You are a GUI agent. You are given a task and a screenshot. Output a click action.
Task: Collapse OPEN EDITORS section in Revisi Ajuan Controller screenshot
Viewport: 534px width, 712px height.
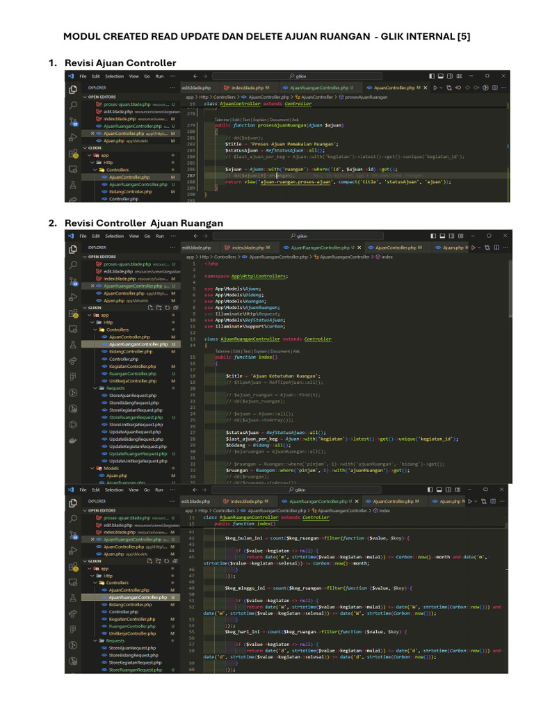point(85,97)
